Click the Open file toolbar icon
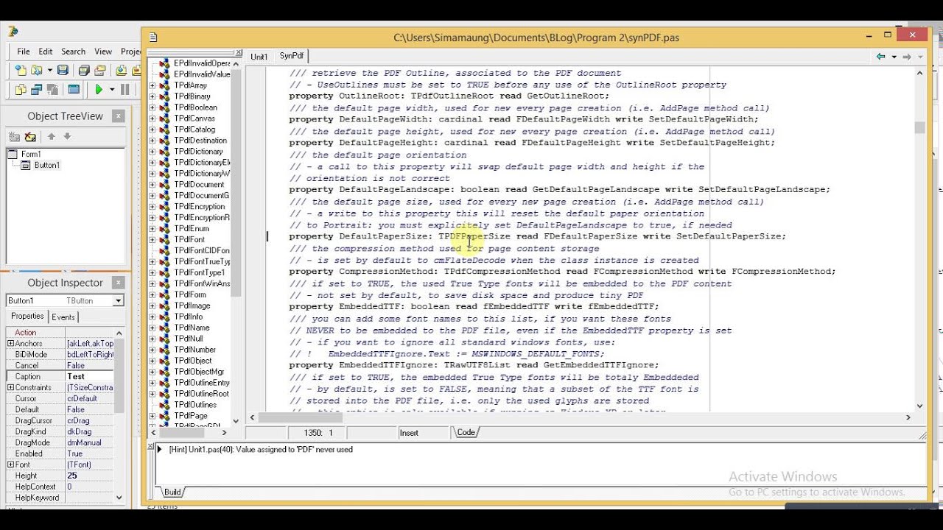The image size is (943, 530). [37, 70]
